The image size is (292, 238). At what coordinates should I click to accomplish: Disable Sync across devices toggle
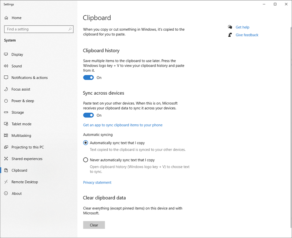(x=88, y=115)
